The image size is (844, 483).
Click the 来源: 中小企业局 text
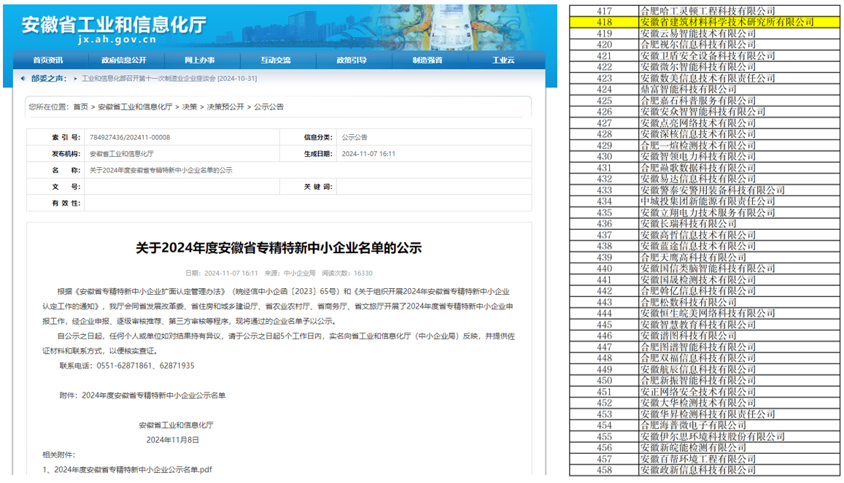tap(290, 274)
